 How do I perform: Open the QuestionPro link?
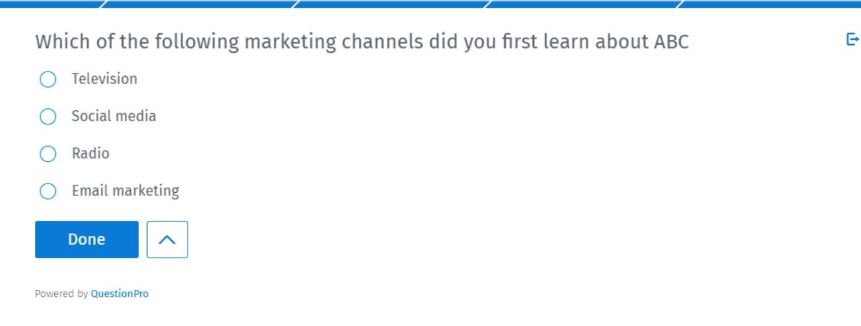click(120, 294)
